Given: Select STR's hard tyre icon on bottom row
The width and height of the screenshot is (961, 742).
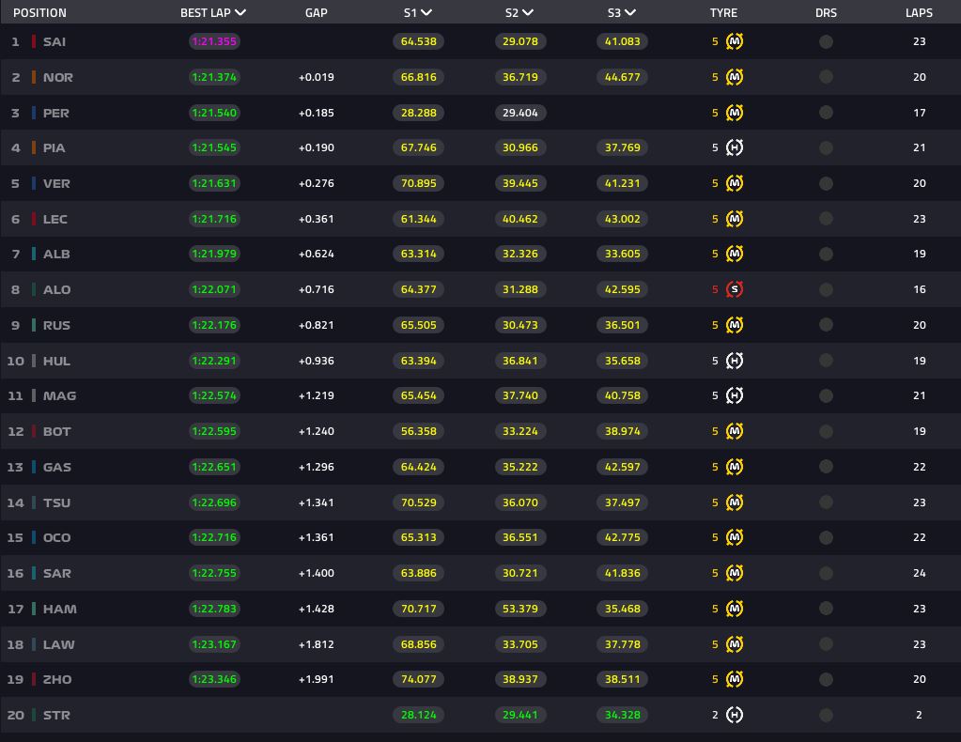Looking at the screenshot, I should click(734, 715).
